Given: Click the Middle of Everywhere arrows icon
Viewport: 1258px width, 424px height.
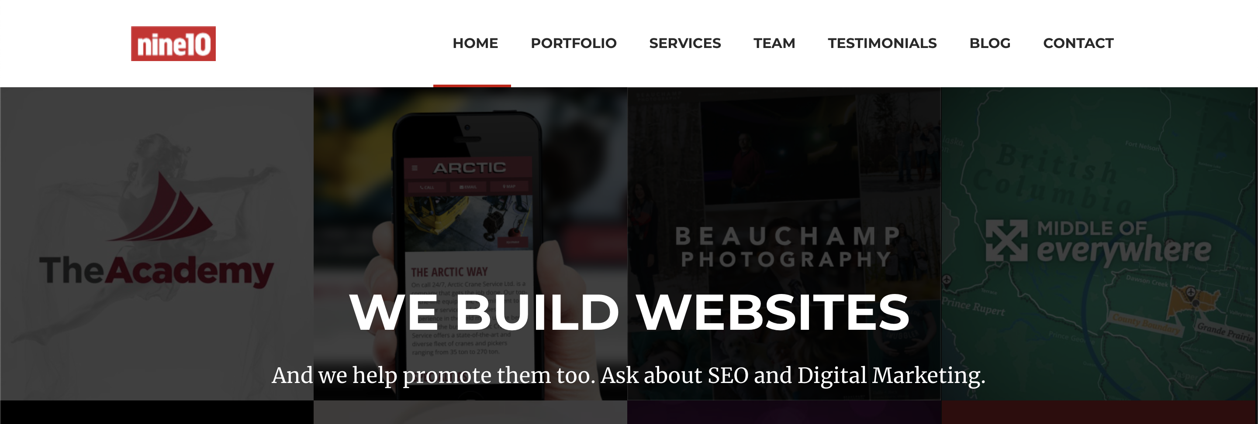Looking at the screenshot, I should pos(1006,240).
